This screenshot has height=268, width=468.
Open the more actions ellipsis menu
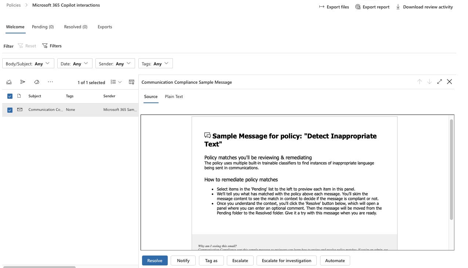50,82
